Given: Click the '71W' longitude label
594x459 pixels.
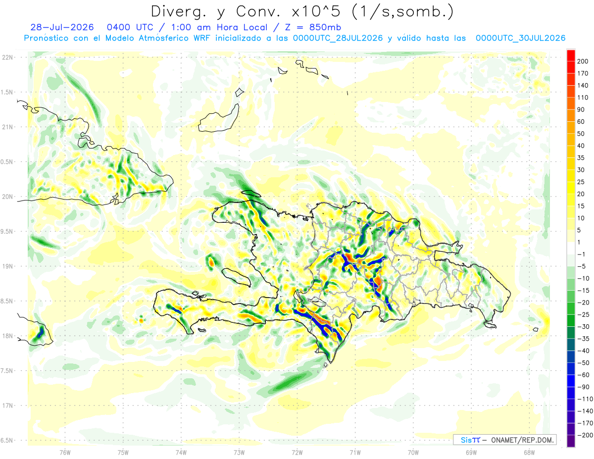Looking at the screenshot, I should [355, 452].
